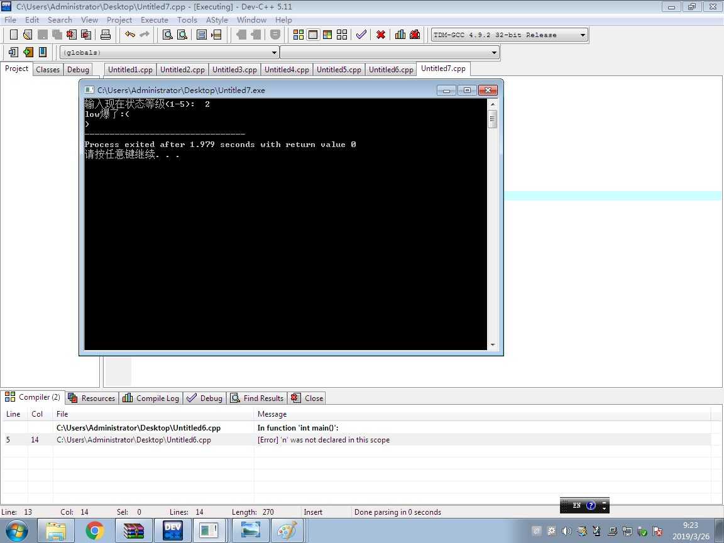Open the Find Results bottom tab
Screen dimensions: 724x543
[x=257, y=398]
